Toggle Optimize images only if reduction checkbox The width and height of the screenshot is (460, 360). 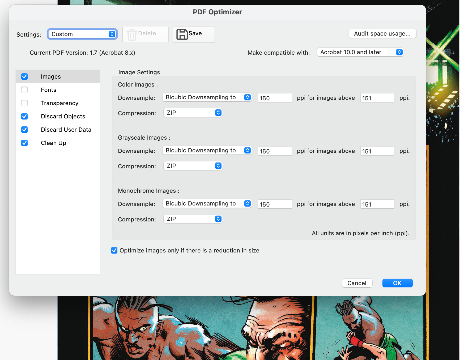coord(114,250)
